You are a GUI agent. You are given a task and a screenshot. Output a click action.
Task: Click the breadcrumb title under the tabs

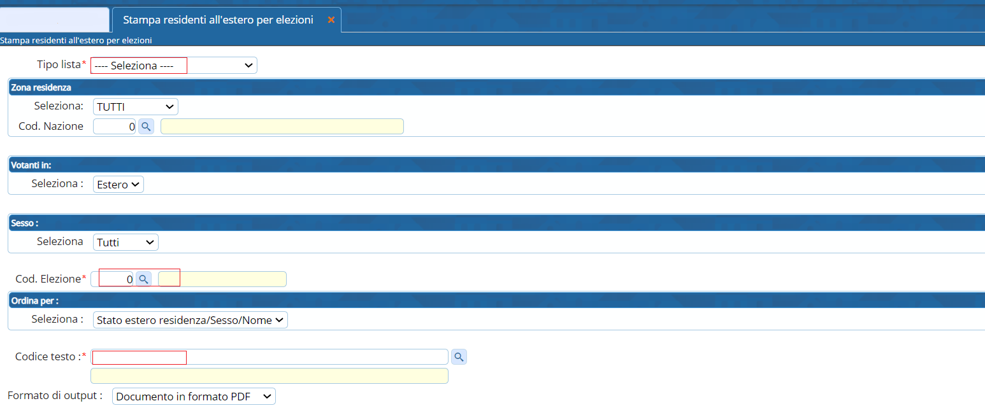point(76,40)
